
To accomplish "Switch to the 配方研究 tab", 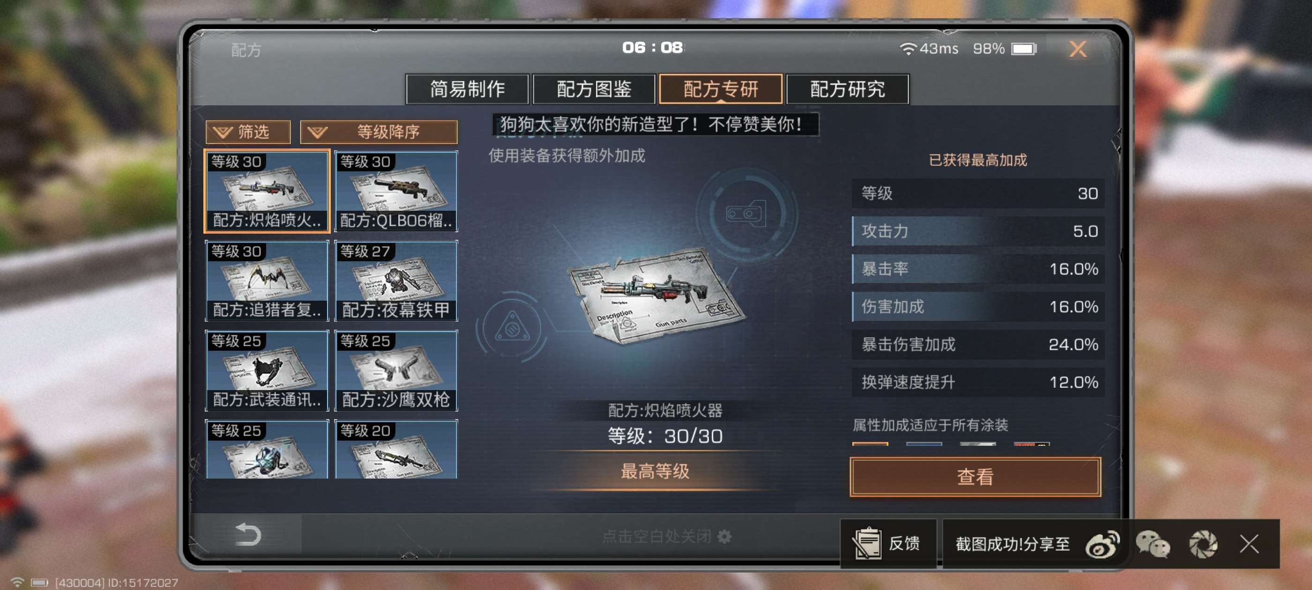I will 848,89.
